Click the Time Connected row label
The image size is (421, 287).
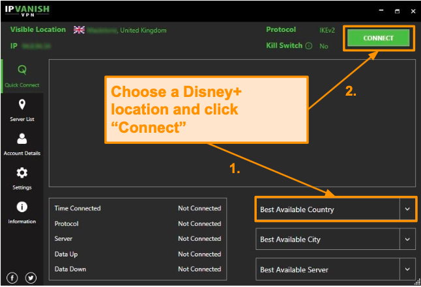click(x=78, y=208)
